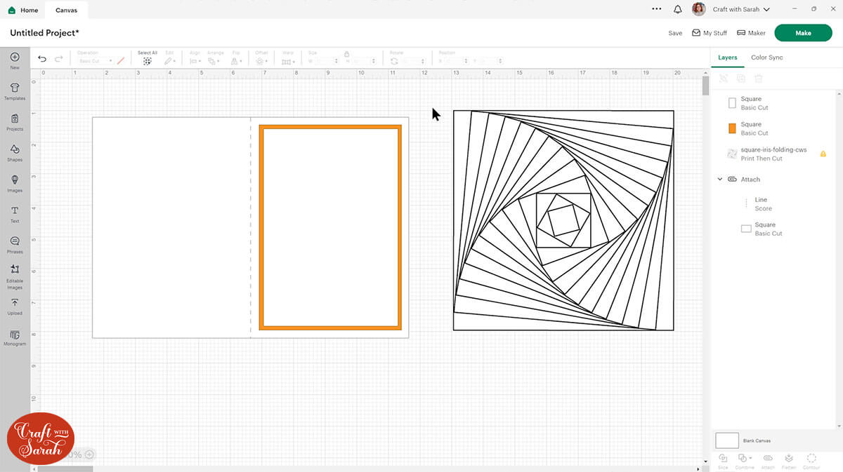Click the notifications bell icon
The image size is (843, 472).
pyautogui.click(x=677, y=10)
